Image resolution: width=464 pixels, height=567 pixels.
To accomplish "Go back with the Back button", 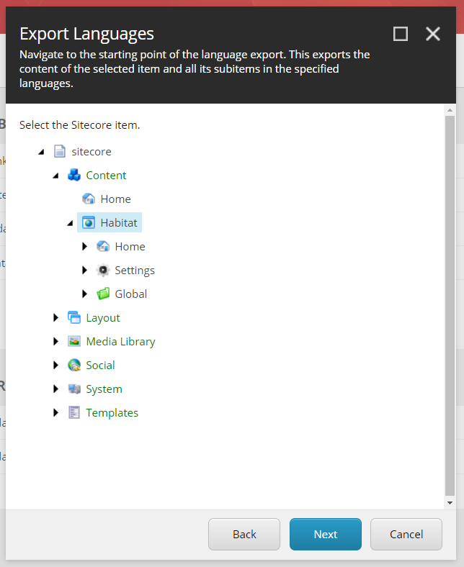I will (244, 534).
